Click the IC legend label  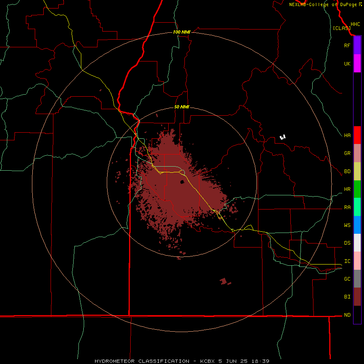(x=347, y=261)
